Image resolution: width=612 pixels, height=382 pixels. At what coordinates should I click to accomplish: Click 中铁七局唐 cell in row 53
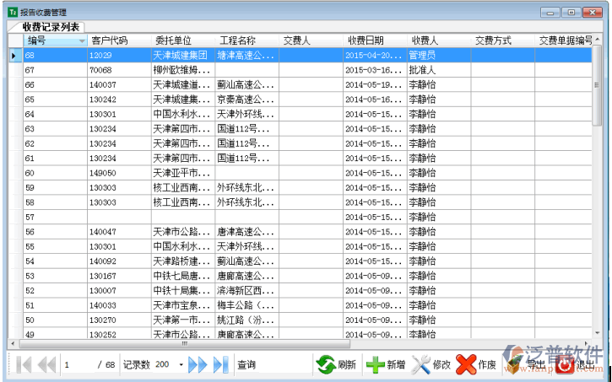183,276
